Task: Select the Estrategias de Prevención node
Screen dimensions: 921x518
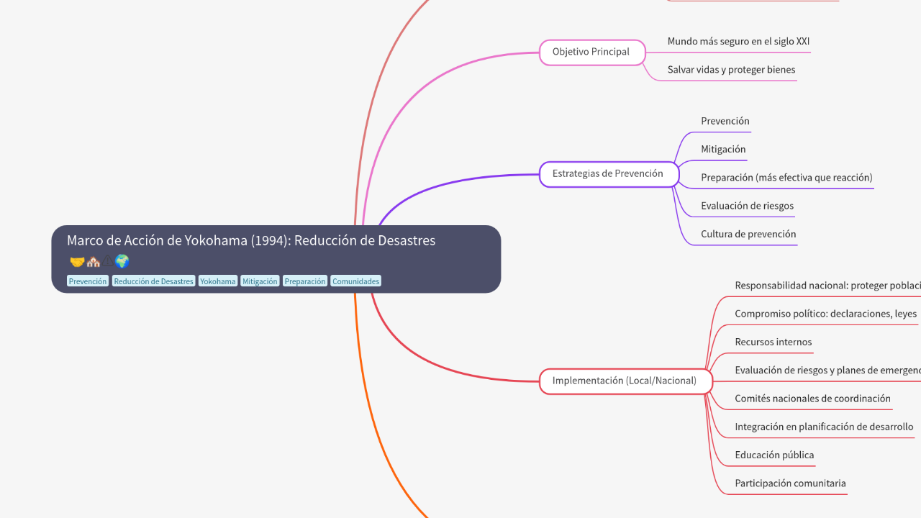Action: point(609,174)
